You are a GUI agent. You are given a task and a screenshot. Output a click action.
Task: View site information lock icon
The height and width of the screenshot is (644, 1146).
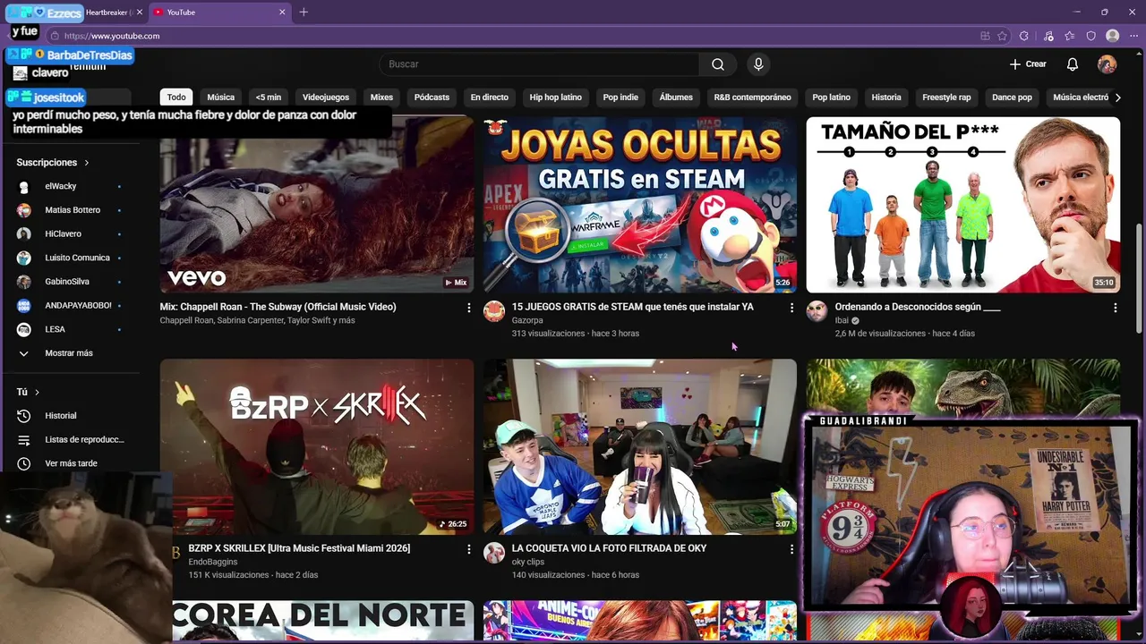point(55,36)
